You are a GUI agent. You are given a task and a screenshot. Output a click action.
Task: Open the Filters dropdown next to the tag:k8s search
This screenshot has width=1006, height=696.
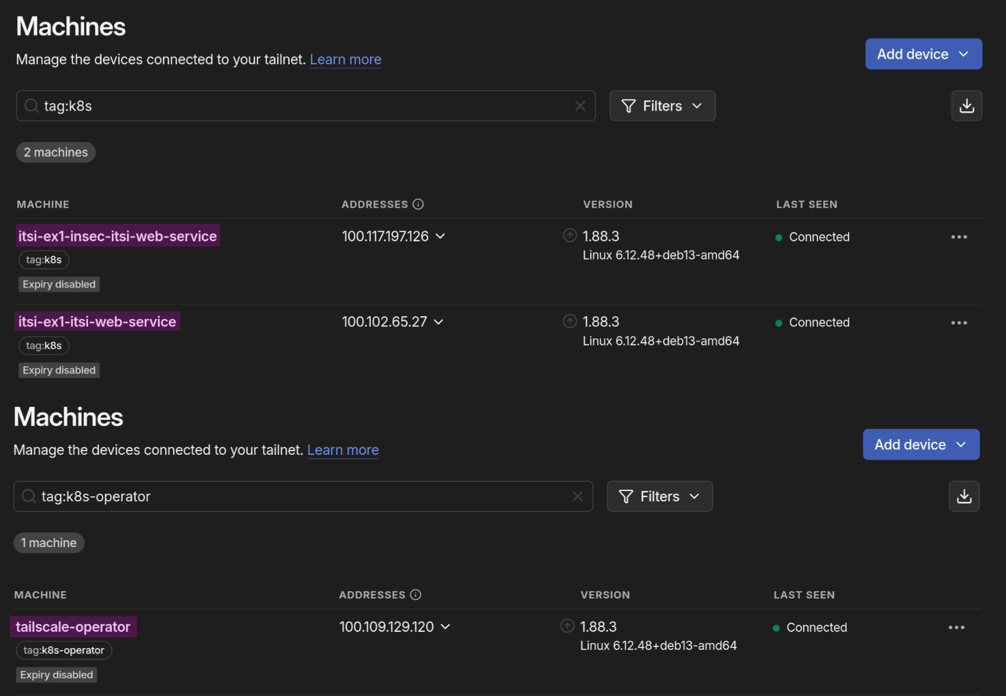point(662,106)
